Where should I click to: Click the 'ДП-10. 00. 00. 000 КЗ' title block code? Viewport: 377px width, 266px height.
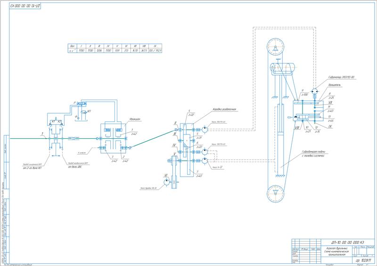pyautogui.click(x=347, y=243)
